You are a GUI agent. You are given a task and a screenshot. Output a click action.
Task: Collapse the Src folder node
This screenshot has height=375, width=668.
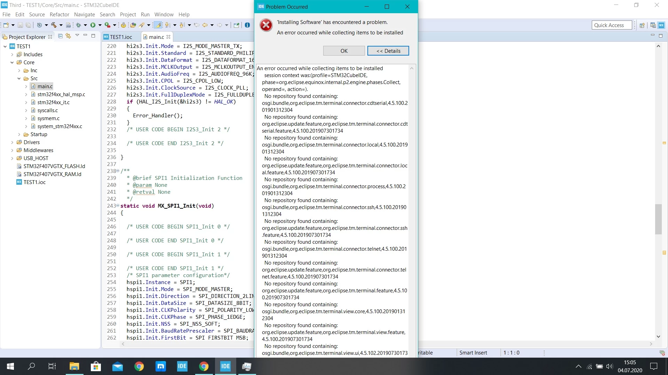pos(19,78)
